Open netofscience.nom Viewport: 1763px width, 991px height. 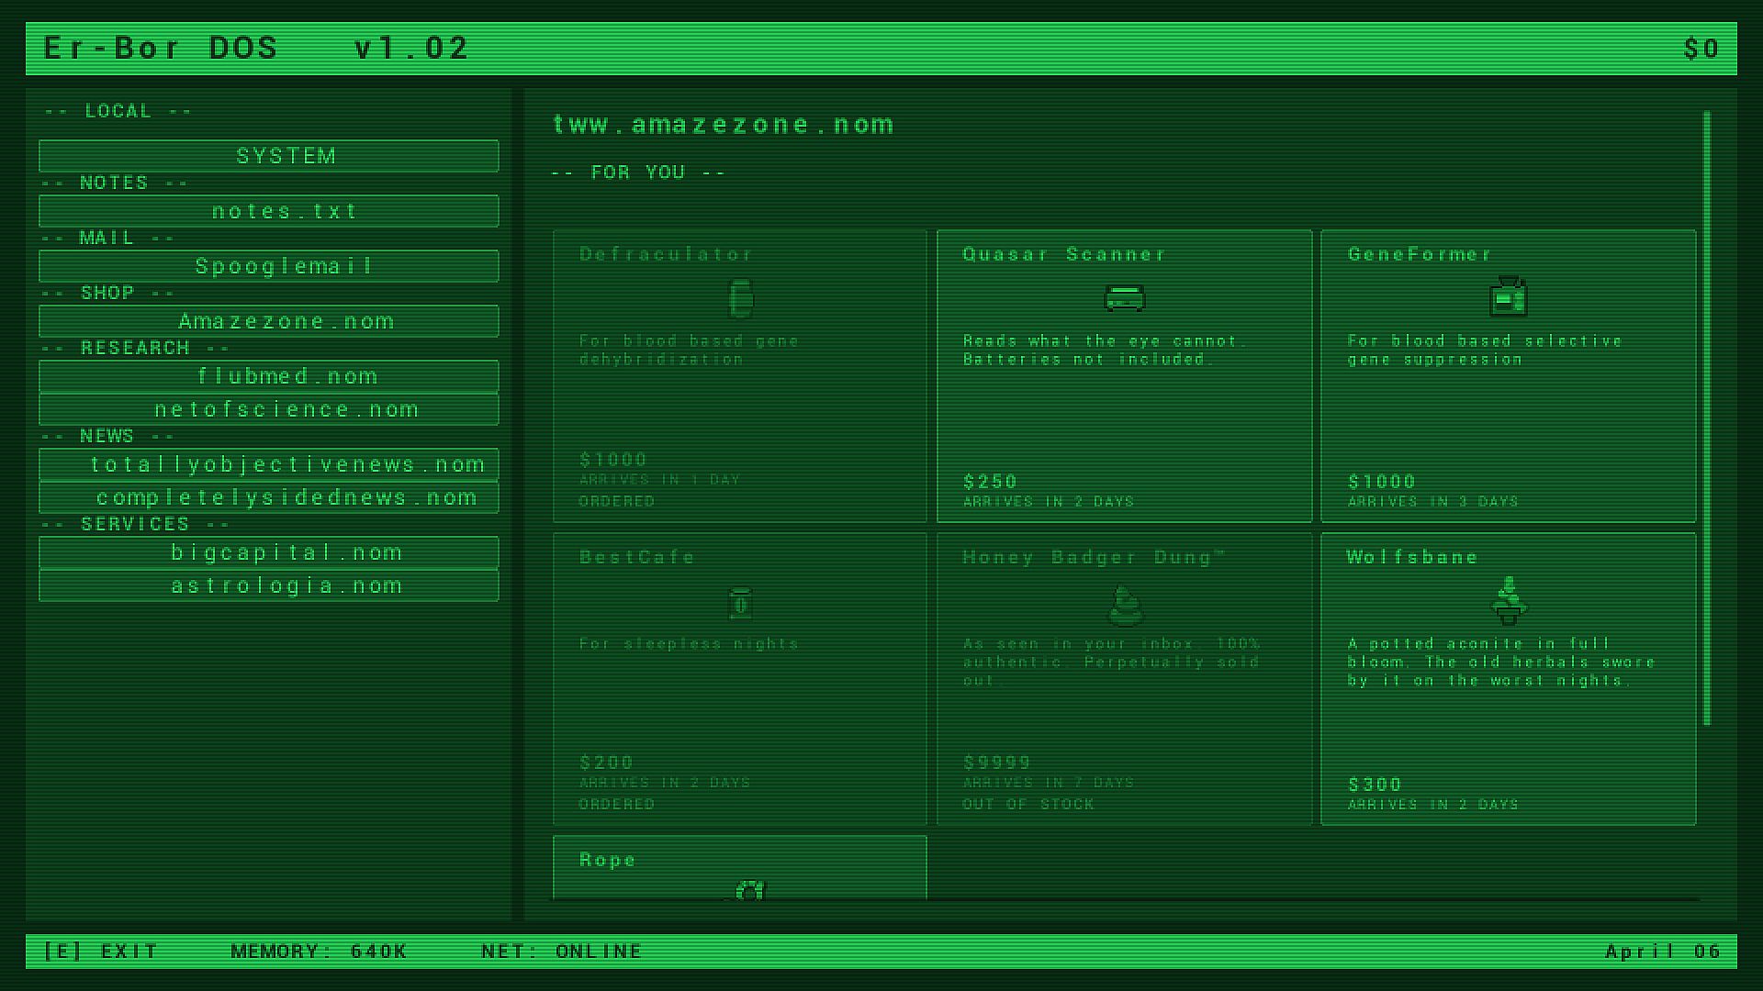[x=269, y=409]
